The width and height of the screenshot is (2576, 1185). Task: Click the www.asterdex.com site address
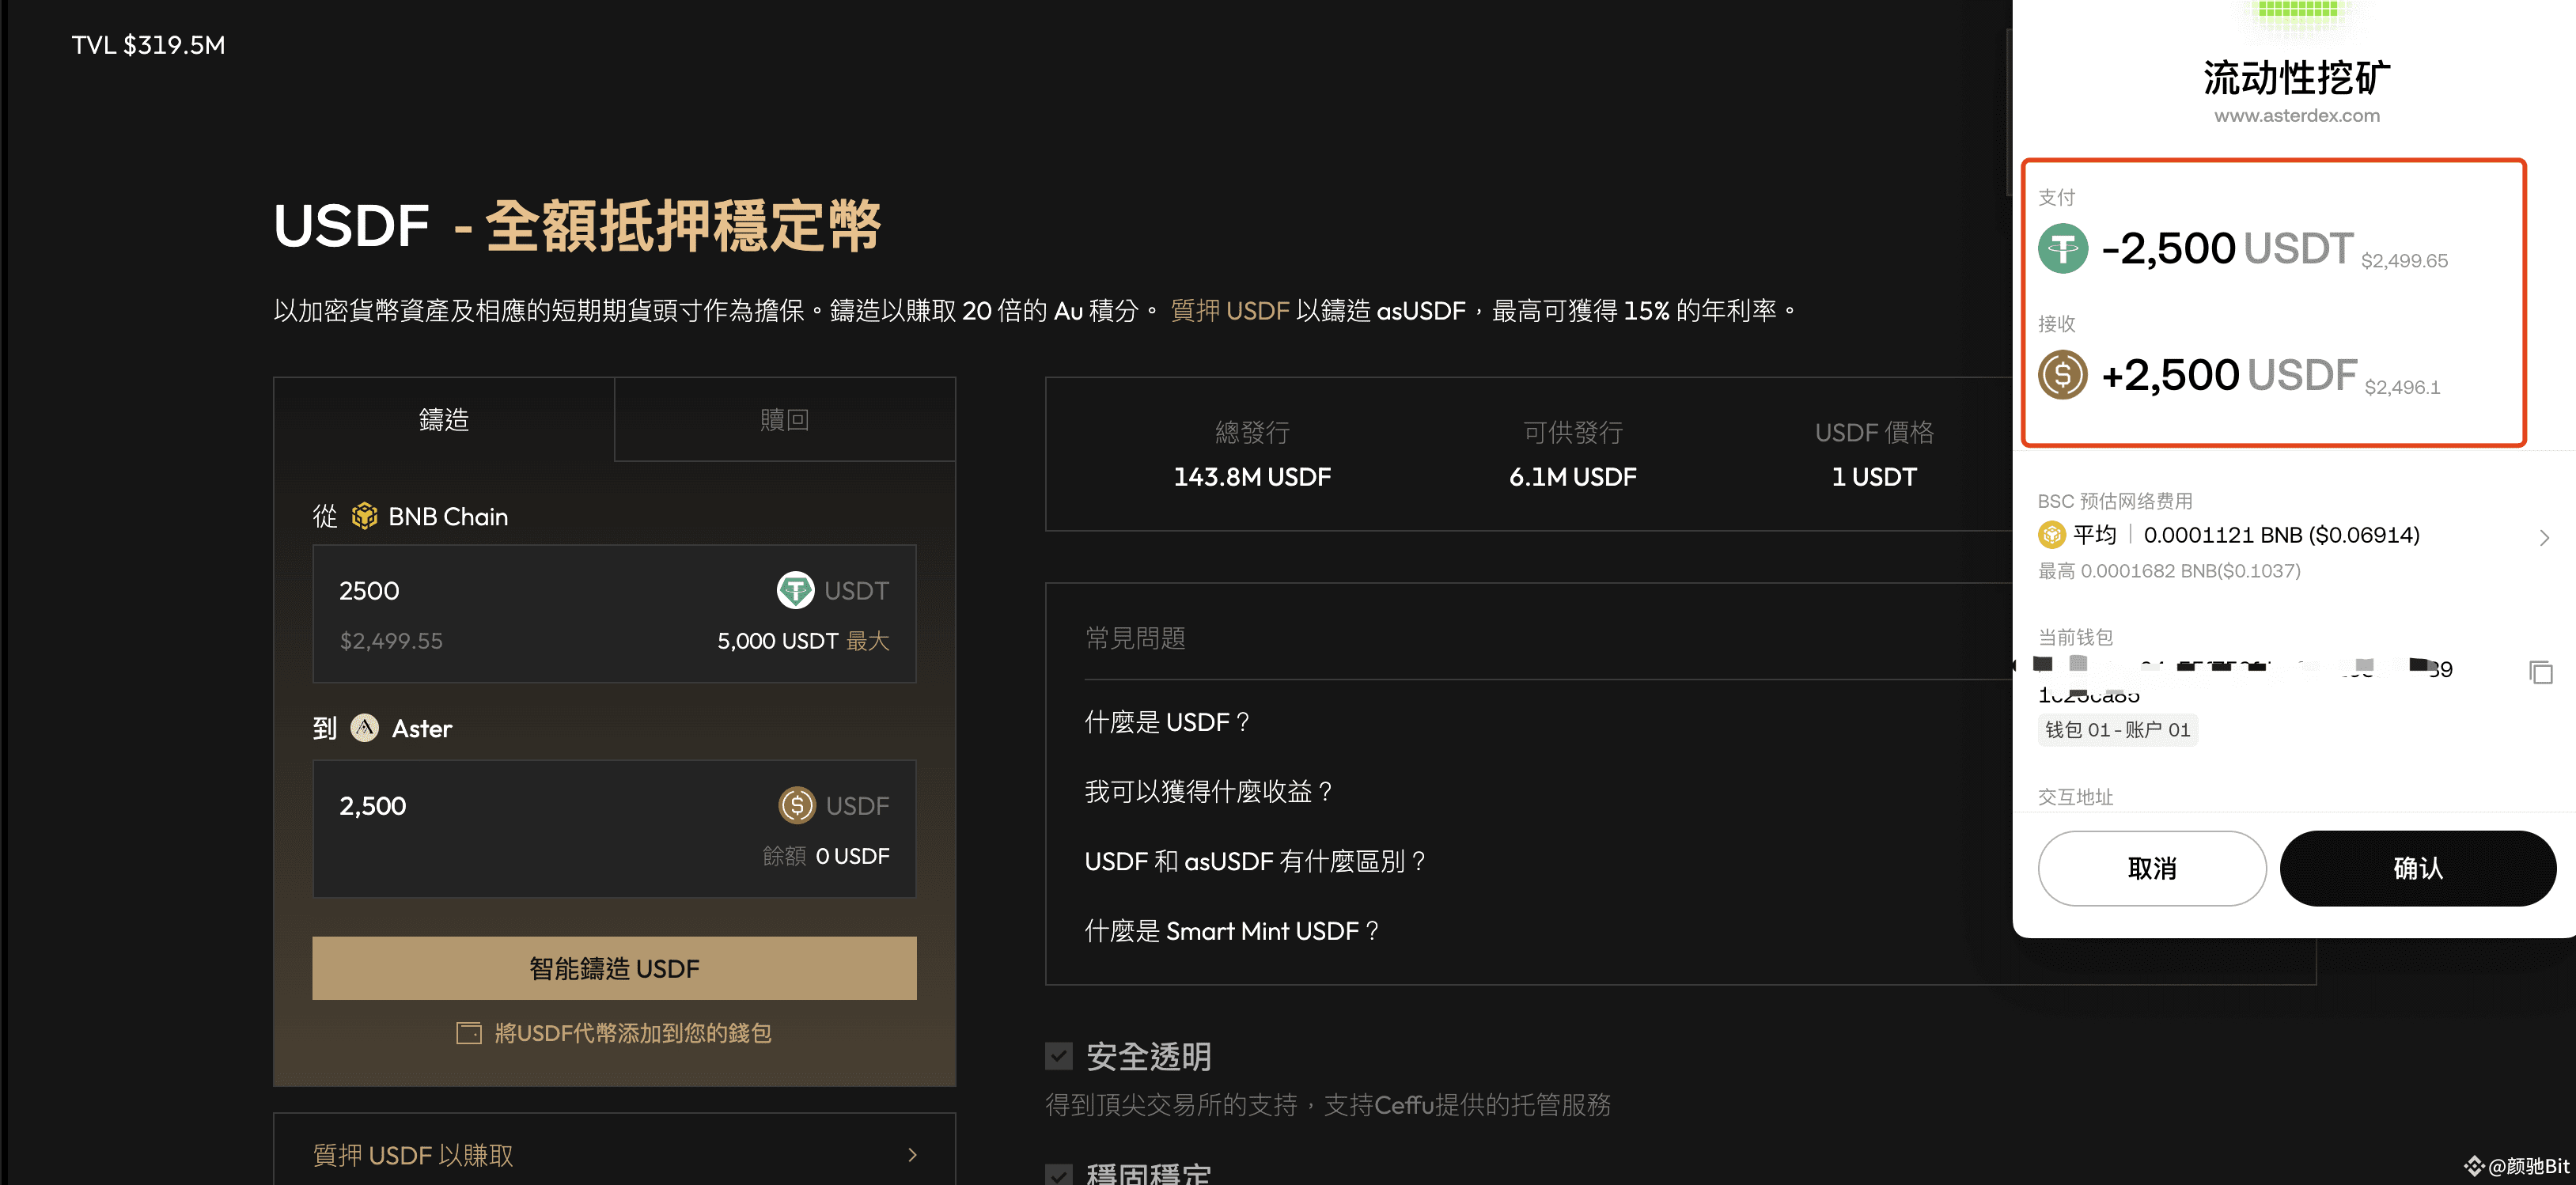pos(2296,115)
